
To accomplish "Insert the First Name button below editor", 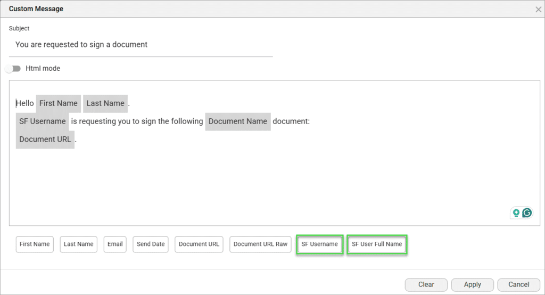I will pos(35,244).
